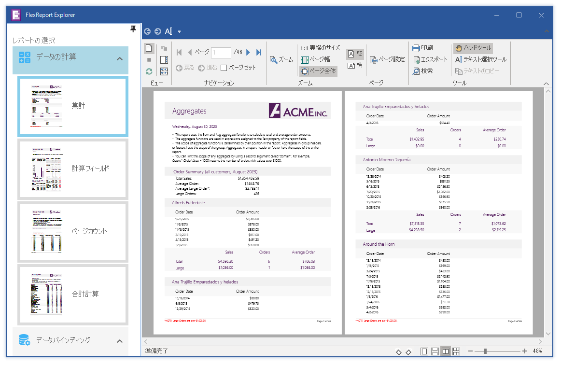Toggle the side panel layout icon
The image size is (561, 365).
(x=164, y=60)
